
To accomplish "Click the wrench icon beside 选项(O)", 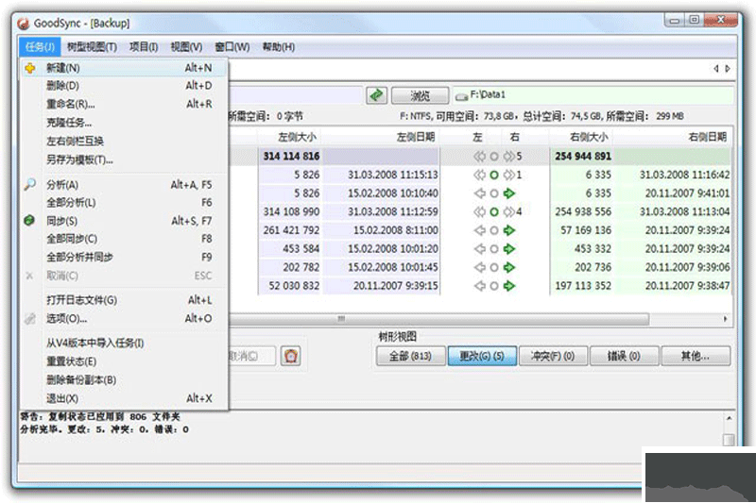I will click(x=29, y=319).
